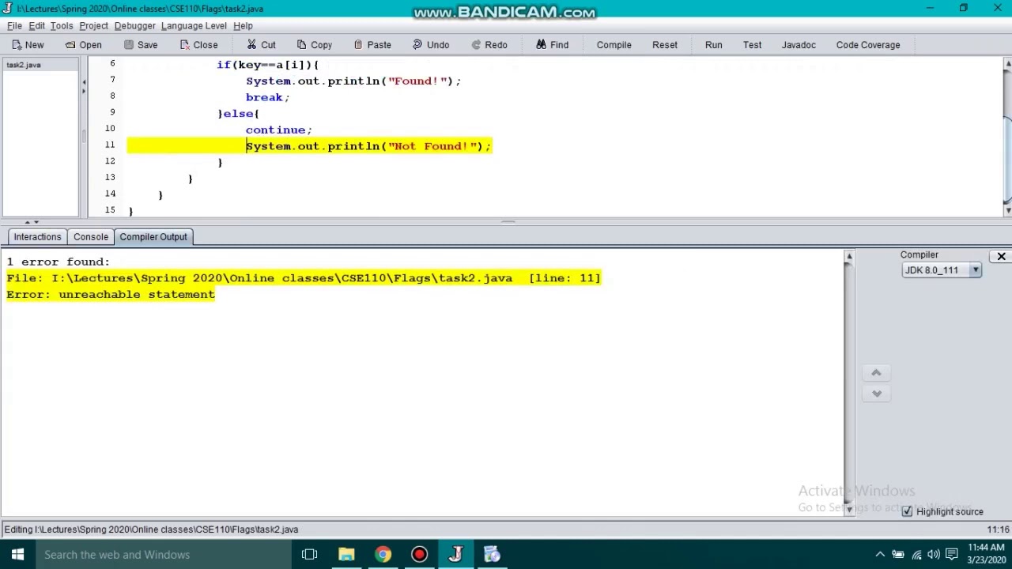1012x569 pixels.
Task: Paste from clipboard with the Paste button
Action: tap(372, 45)
